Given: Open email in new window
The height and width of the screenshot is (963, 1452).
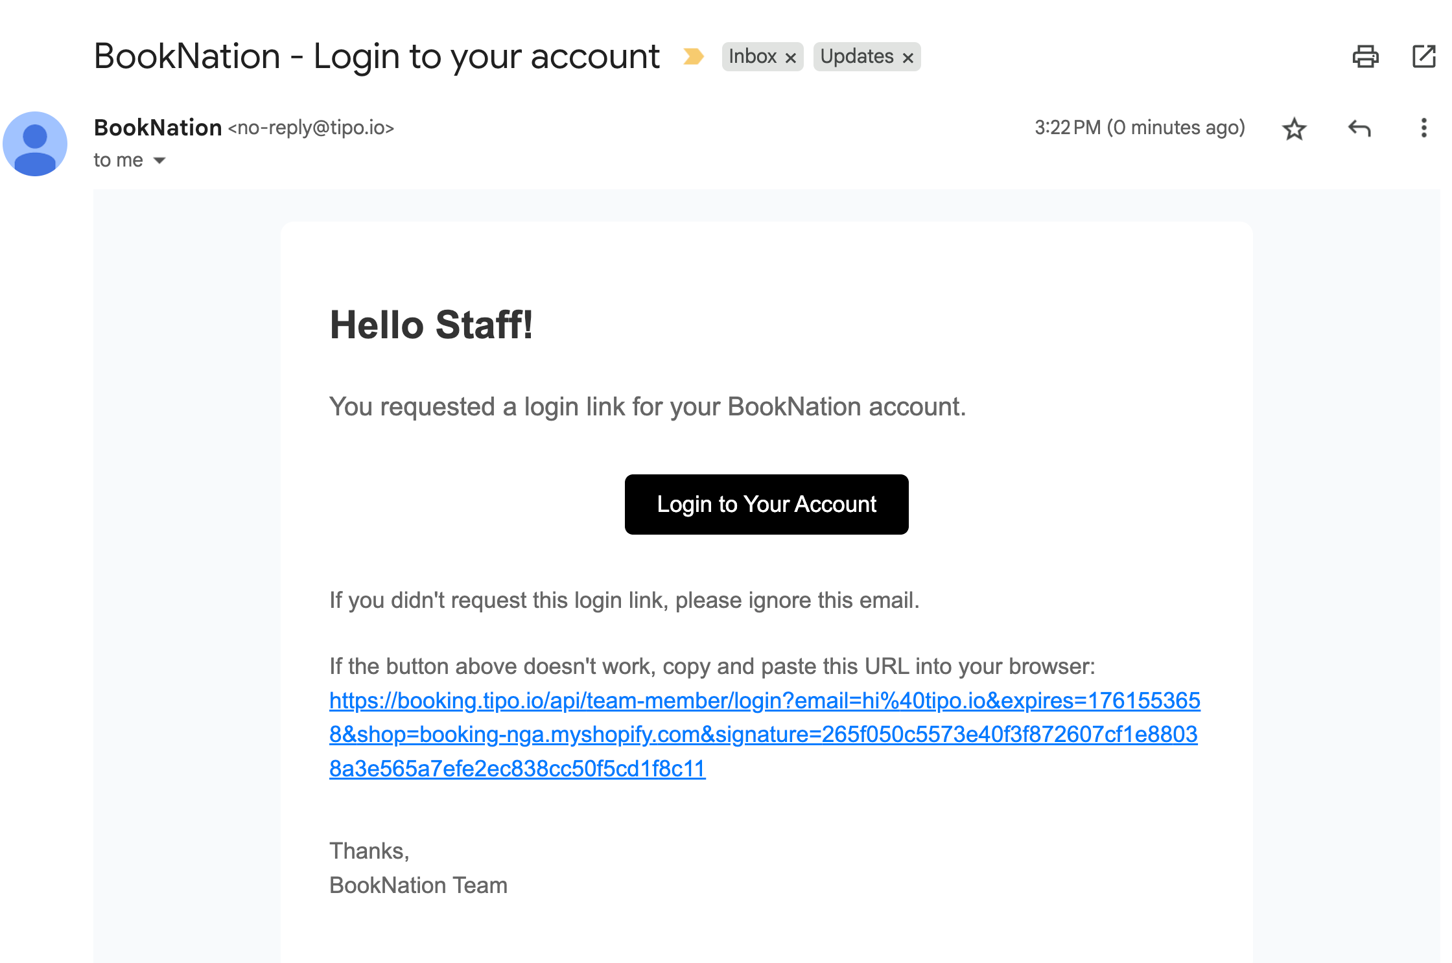Looking at the screenshot, I should coord(1424,56).
